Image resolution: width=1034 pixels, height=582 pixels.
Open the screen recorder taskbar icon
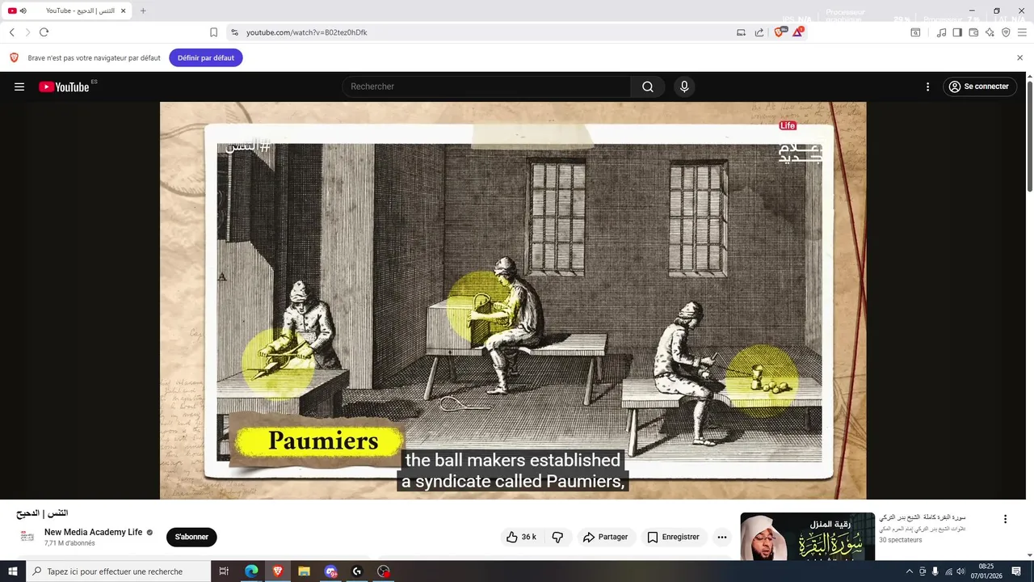coord(384,571)
